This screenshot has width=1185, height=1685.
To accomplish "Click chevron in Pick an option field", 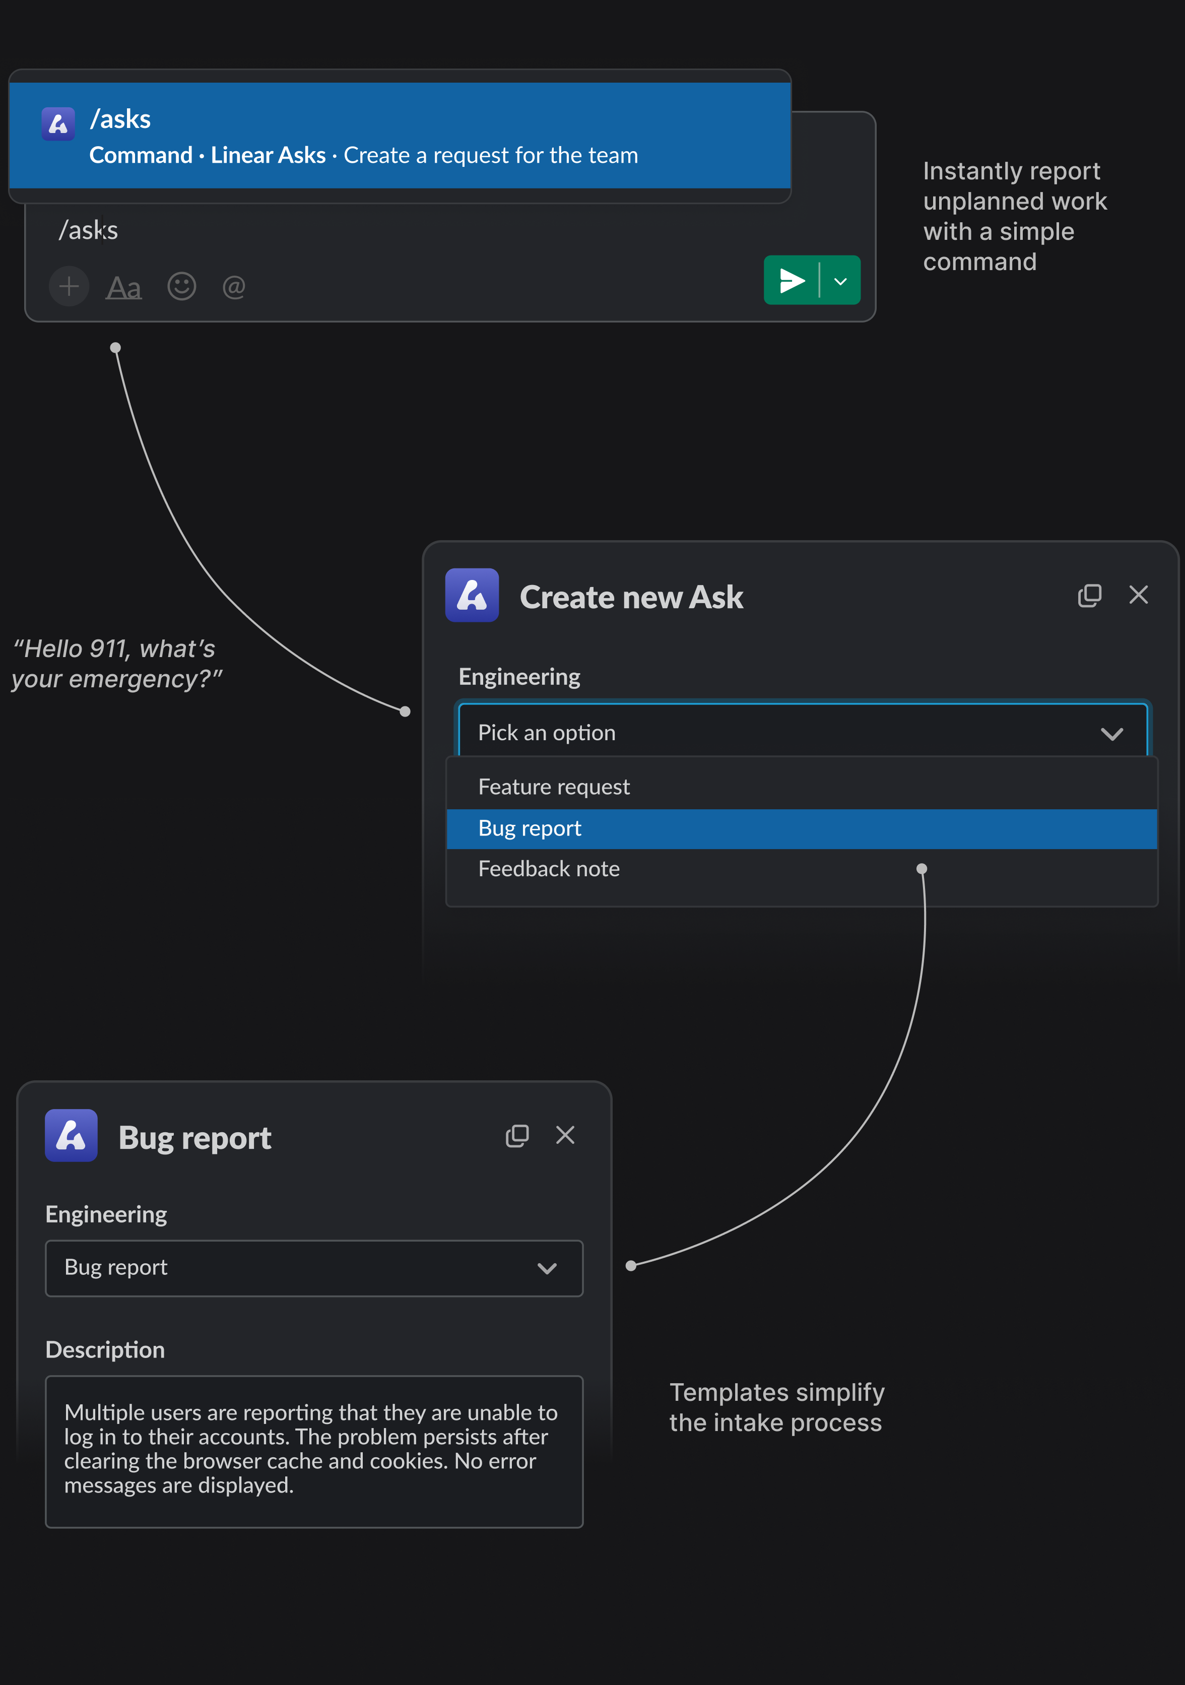I will point(1112,734).
